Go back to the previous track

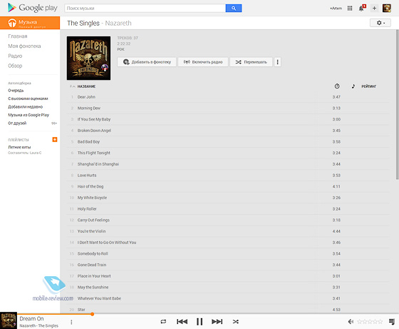[x=182, y=322]
